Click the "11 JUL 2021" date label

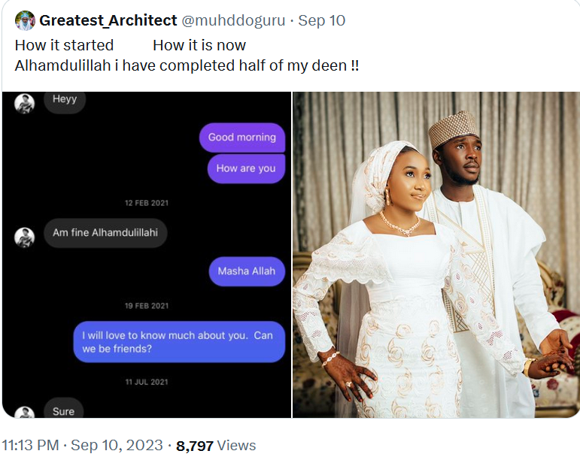click(146, 383)
